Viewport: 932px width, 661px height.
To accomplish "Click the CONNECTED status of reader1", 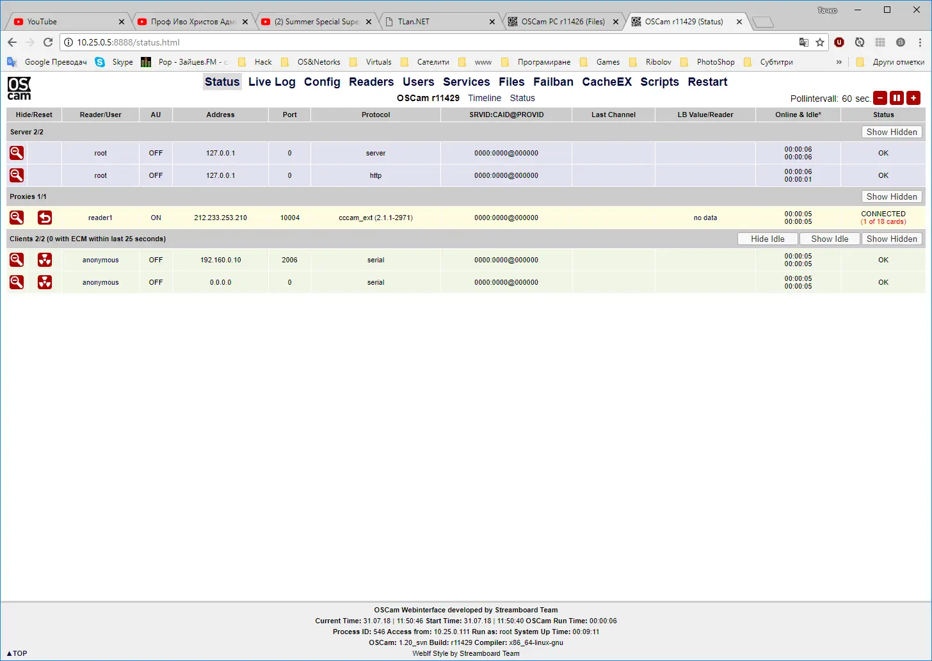I will [883, 214].
